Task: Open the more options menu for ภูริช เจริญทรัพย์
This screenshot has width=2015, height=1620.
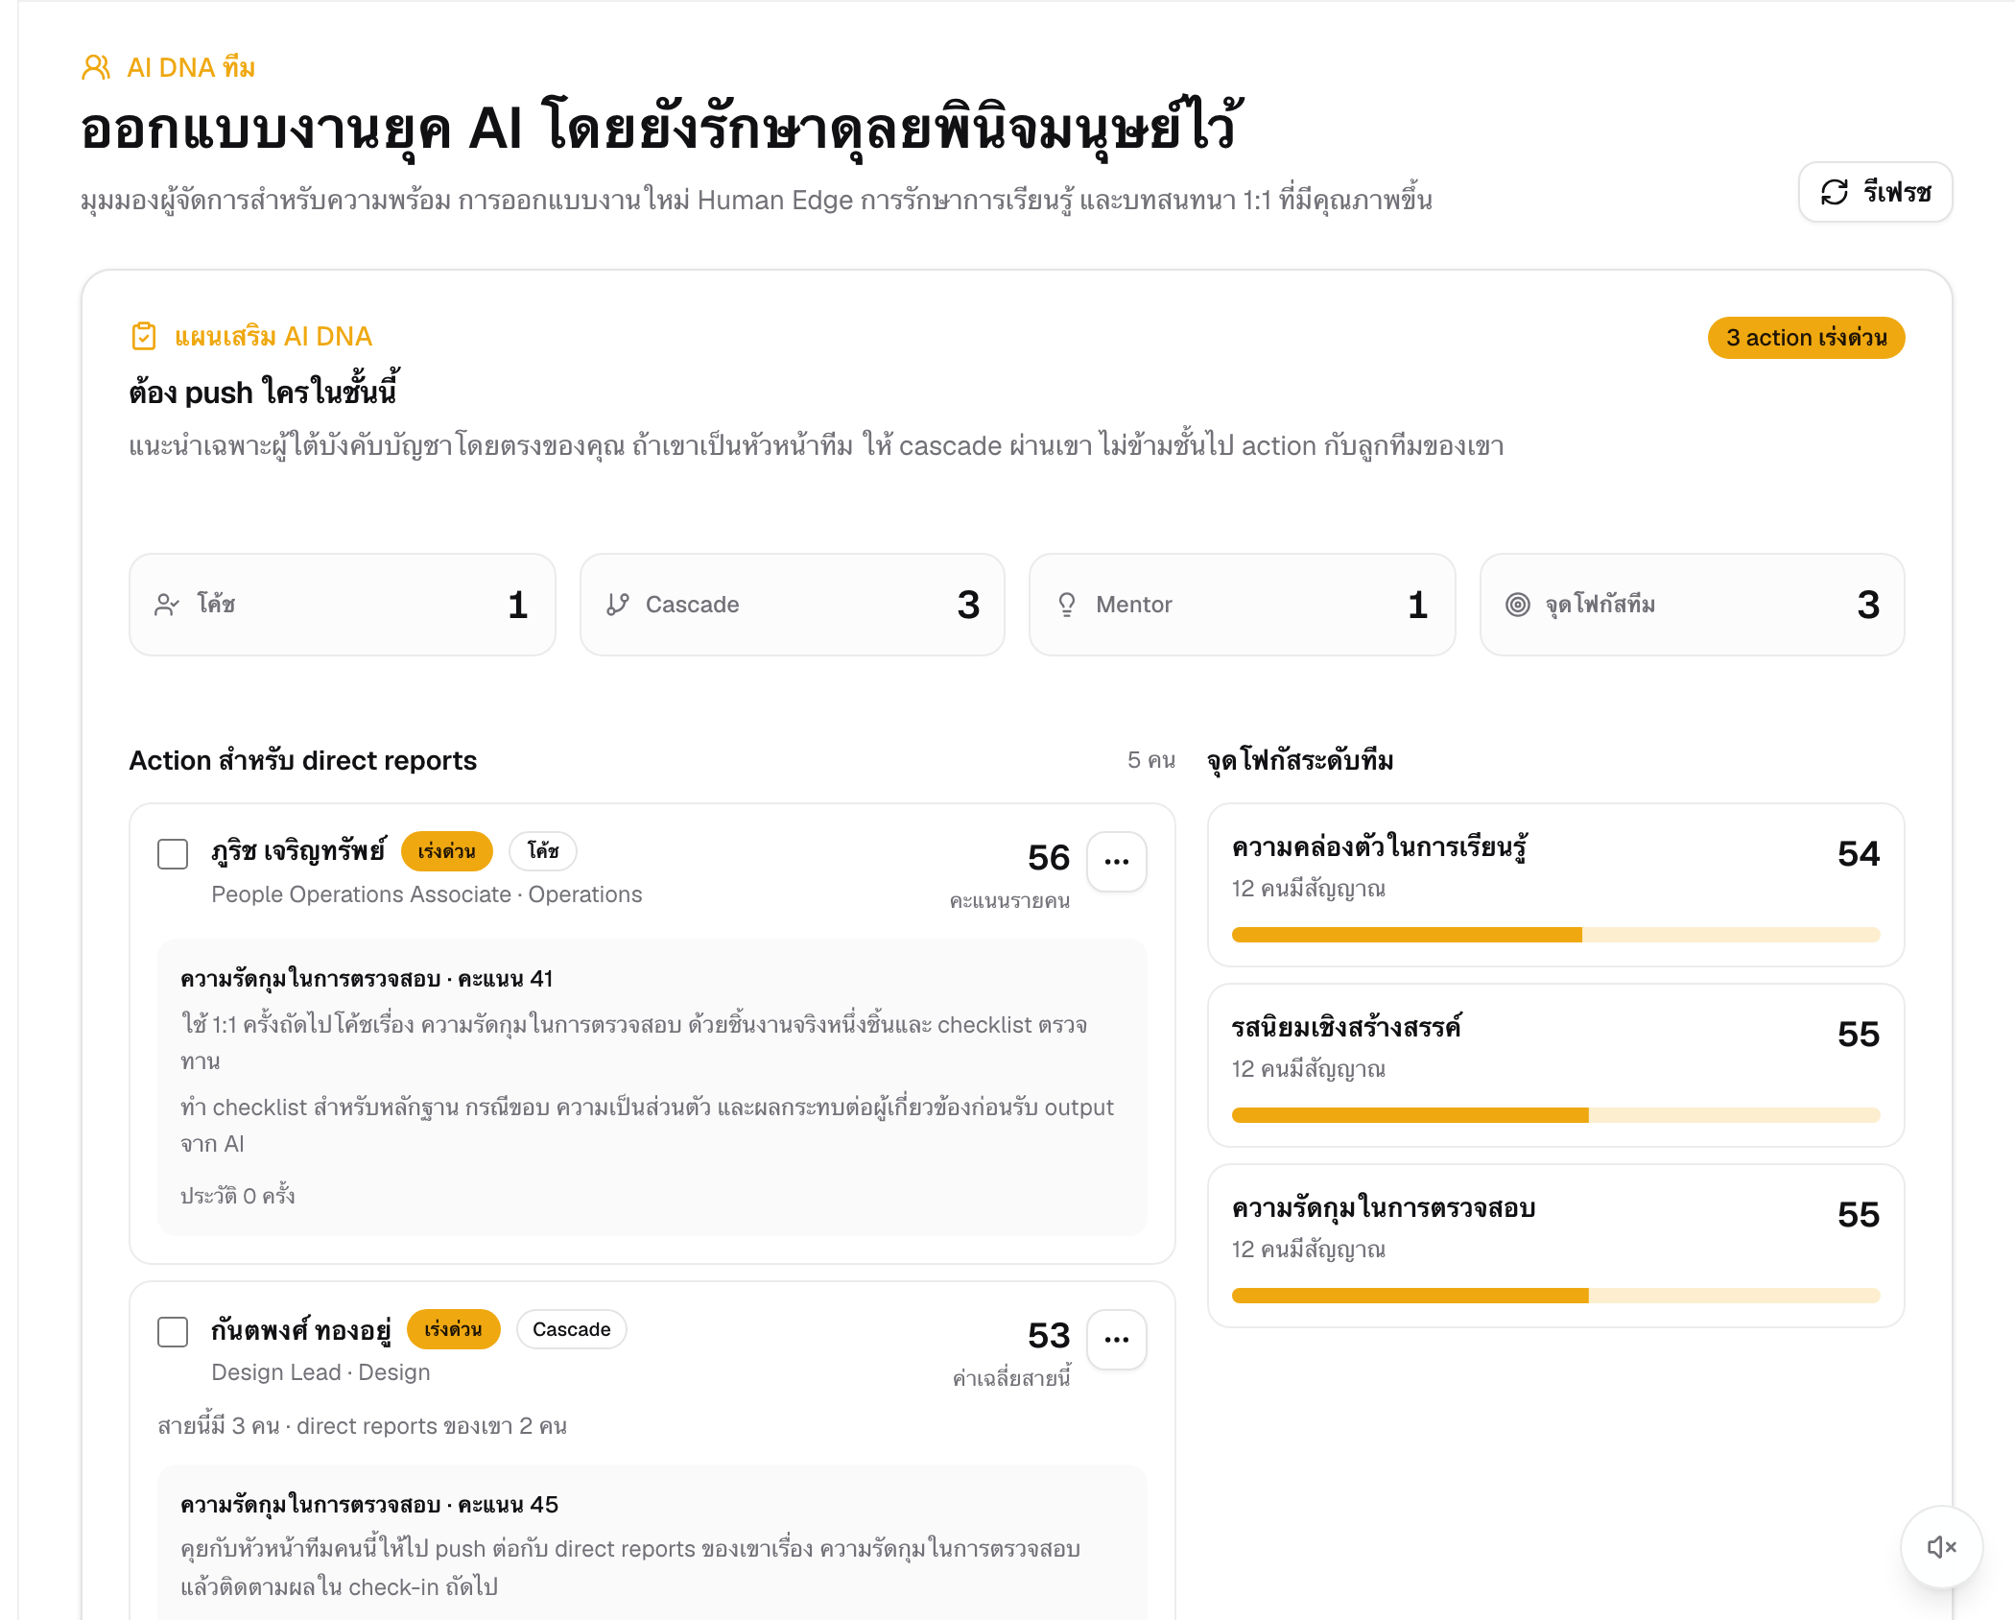Action: point(1116,861)
